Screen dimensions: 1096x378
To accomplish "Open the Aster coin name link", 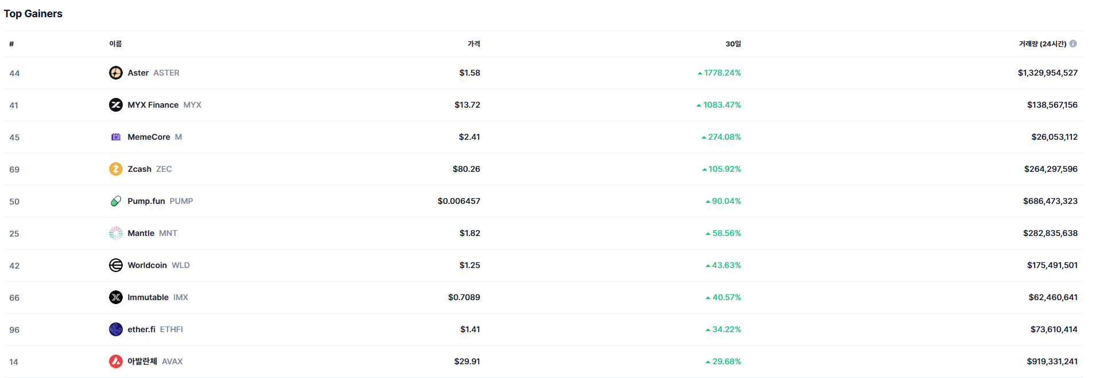I will [138, 73].
